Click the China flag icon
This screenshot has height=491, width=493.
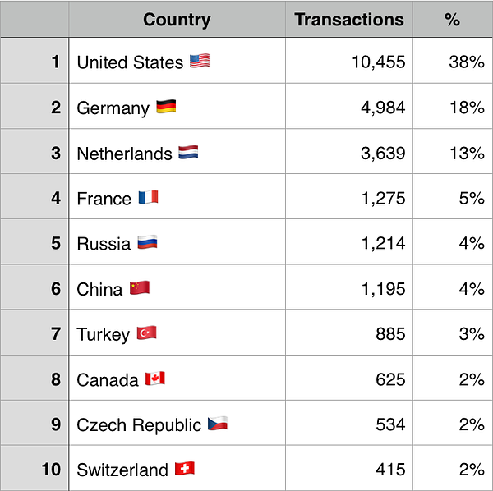click(x=140, y=288)
